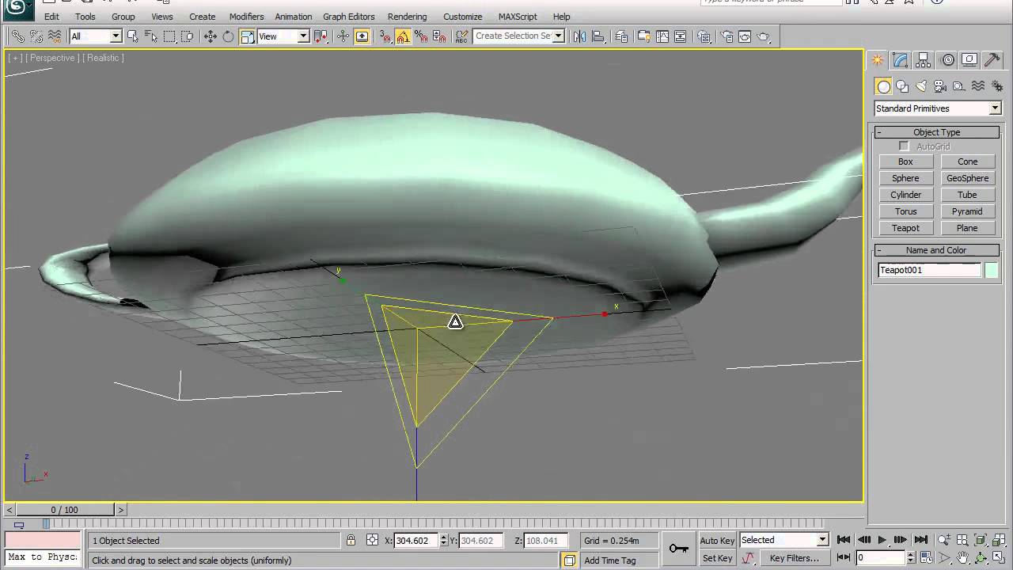Open the reference coordinate 'View' dropdown
1013x570 pixels.
point(302,36)
